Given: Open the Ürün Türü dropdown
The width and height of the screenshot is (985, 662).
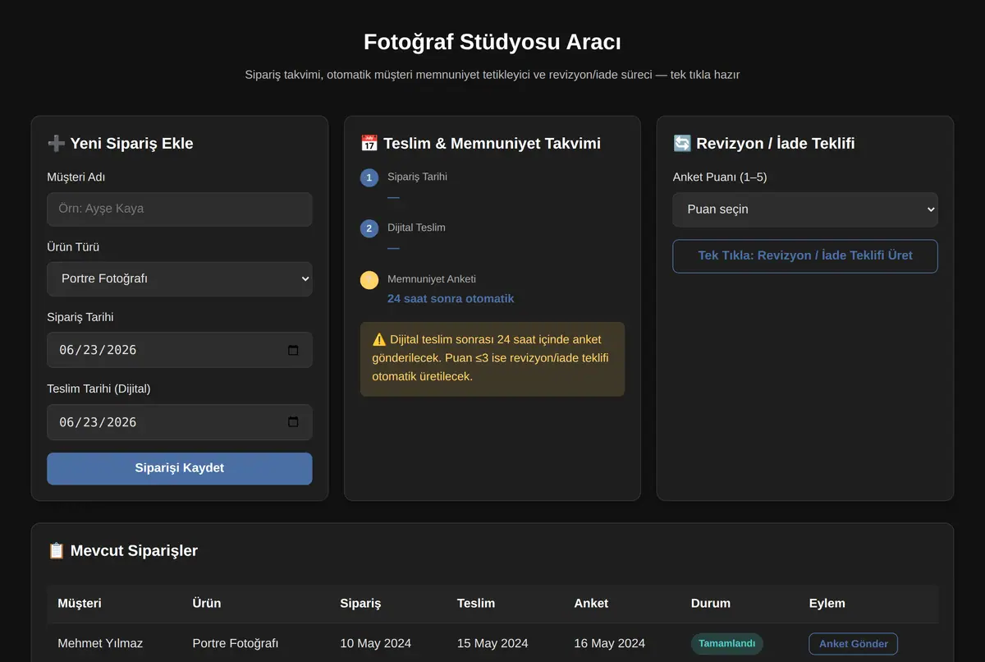Looking at the screenshot, I should tap(180, 279).
